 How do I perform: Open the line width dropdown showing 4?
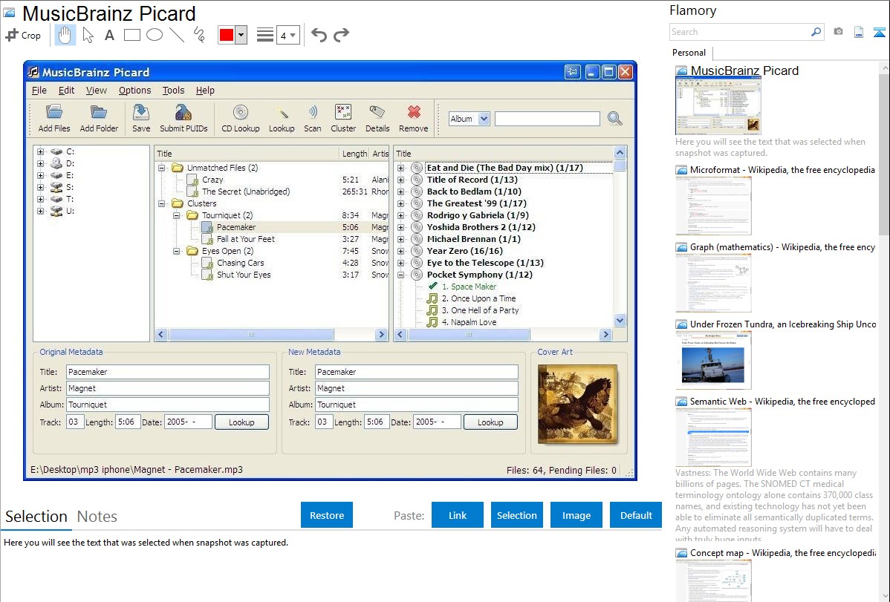click(288, 35)
